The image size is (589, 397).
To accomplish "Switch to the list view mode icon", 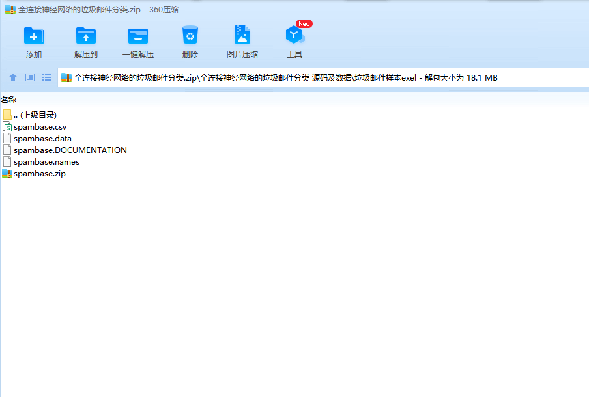I will 47,77.
